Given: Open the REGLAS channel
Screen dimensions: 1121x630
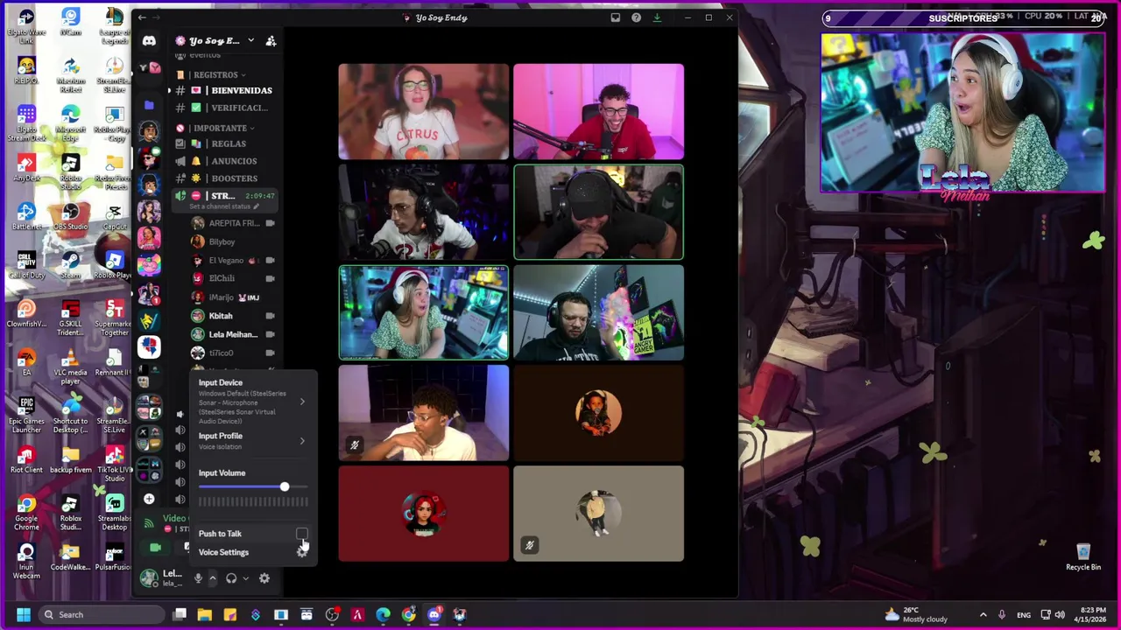Looking at the screenshot, I should (x=224, y=143).
